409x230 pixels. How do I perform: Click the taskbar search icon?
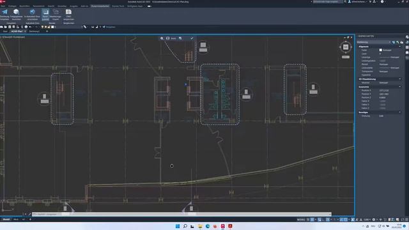click(x=185, y=226)
